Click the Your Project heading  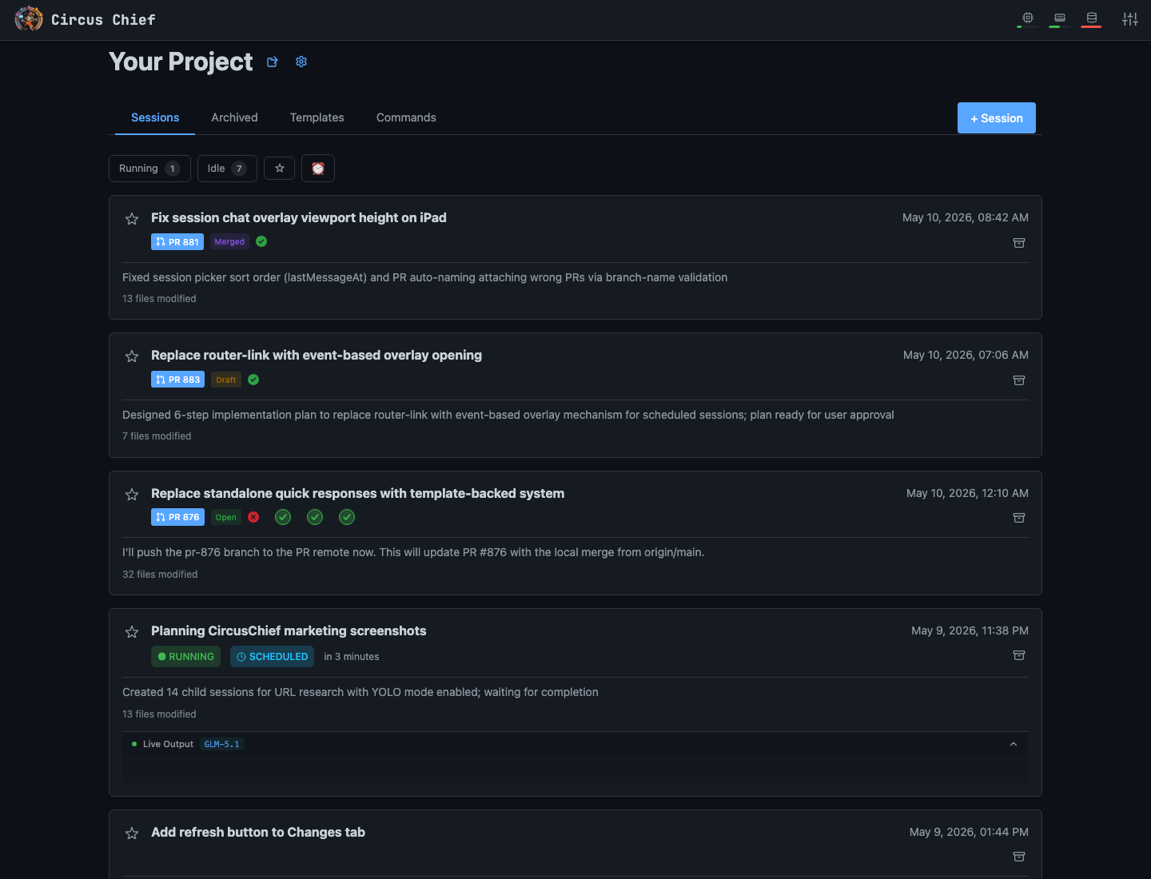tap(181, 62)
